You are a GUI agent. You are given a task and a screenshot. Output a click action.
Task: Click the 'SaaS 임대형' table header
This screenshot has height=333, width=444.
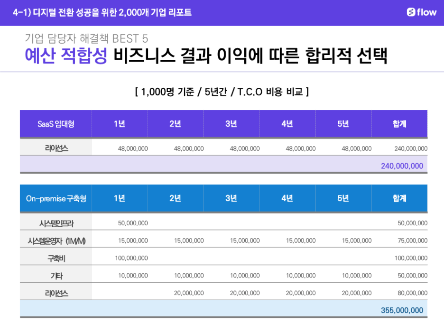tap(56, 124)
